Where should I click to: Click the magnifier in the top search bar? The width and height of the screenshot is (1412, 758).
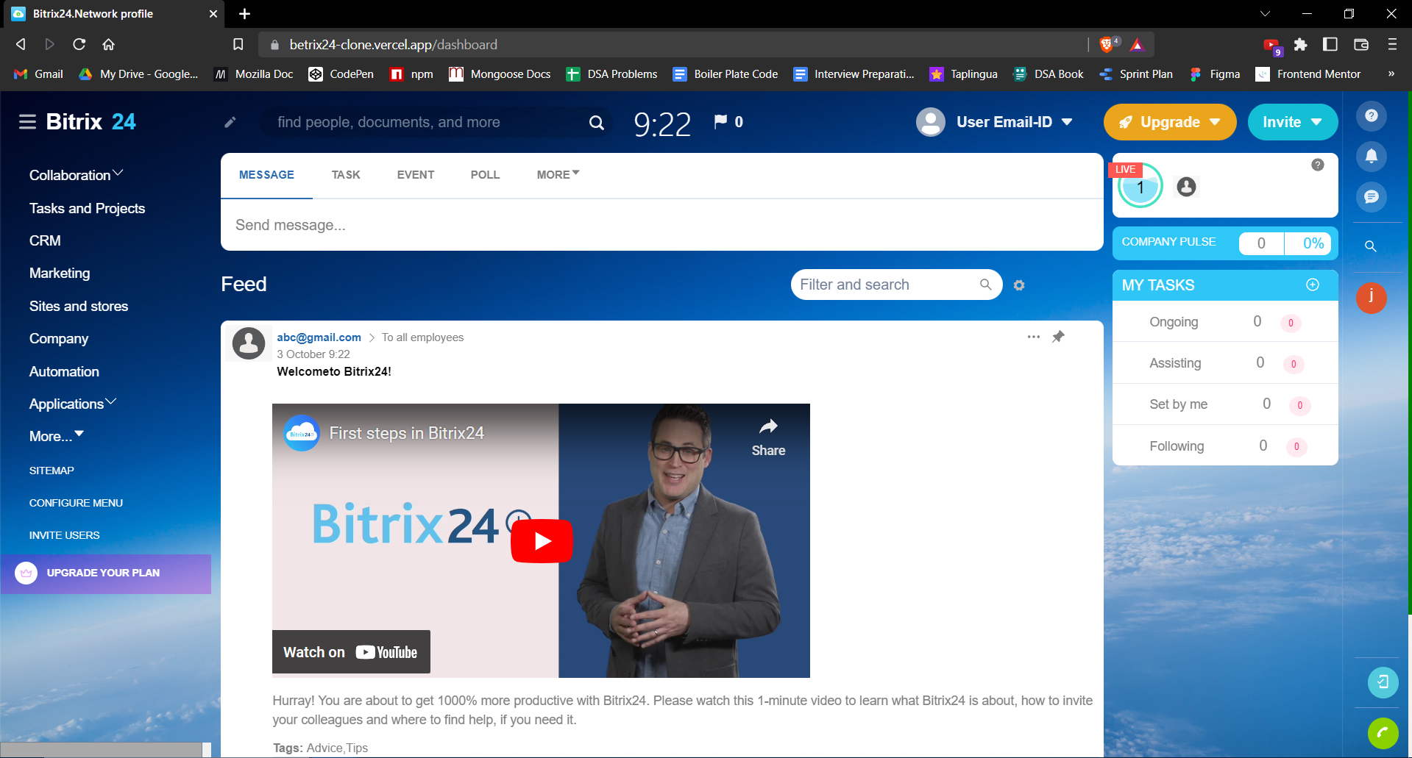coord(597,123)
